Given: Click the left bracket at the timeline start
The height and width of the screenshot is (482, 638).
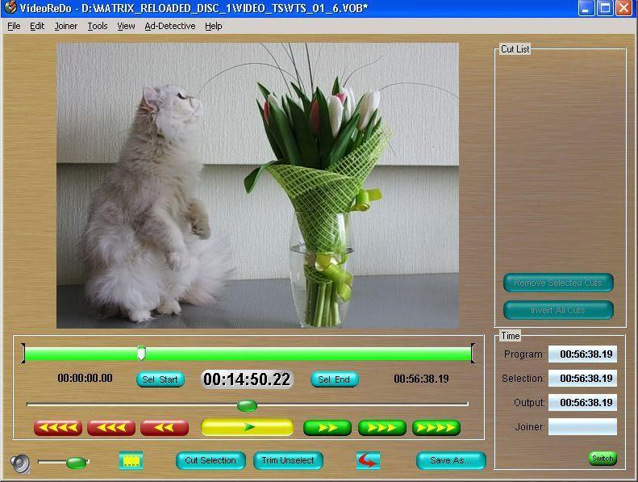Looking at the screenshot, I should tap(23, 354).
